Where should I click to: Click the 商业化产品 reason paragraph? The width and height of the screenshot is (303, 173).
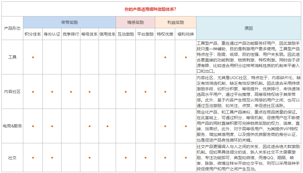click(249, 126)
